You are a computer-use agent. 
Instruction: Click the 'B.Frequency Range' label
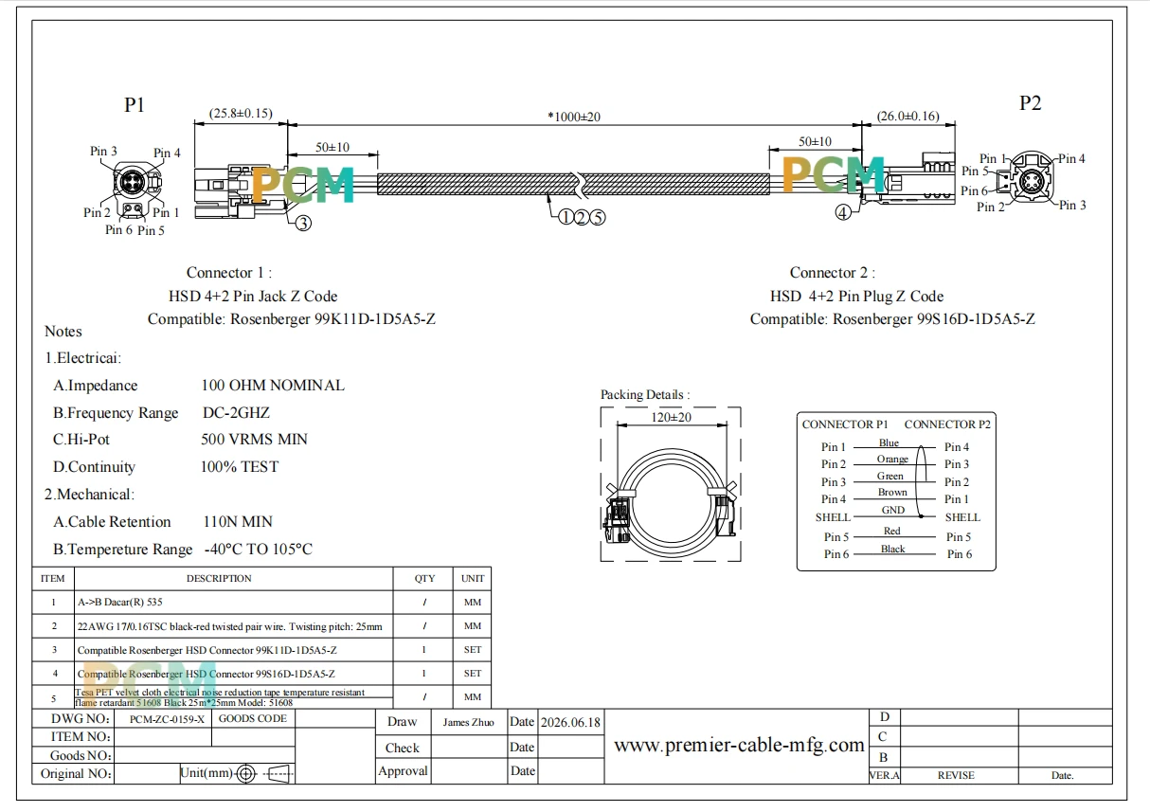pos(116,413)
